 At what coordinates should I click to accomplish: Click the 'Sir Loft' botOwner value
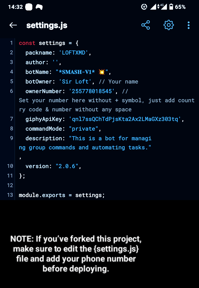coord(75,82)
